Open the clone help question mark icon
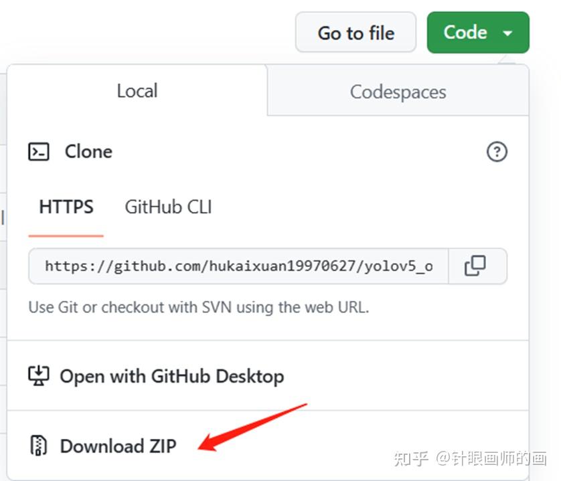 click(x=497, y=152)
